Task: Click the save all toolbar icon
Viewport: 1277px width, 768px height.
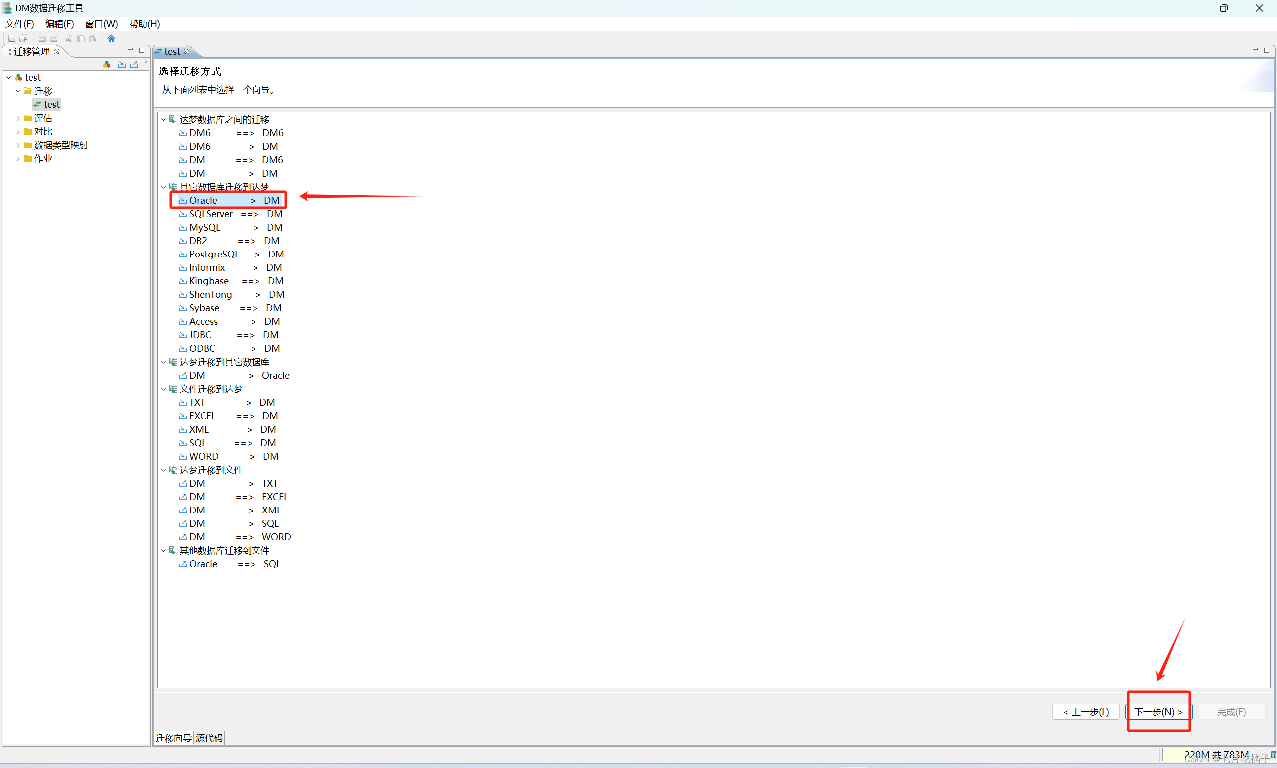Action: [x=23, y=38]
